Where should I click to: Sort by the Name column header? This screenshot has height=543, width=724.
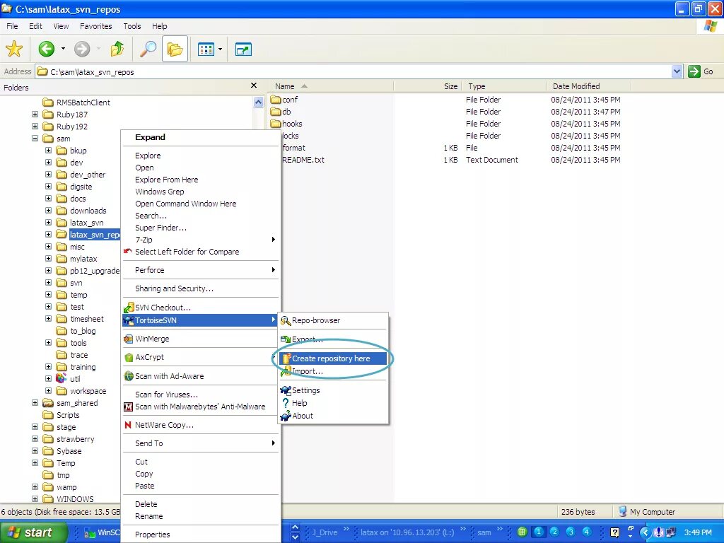point(331,86)
